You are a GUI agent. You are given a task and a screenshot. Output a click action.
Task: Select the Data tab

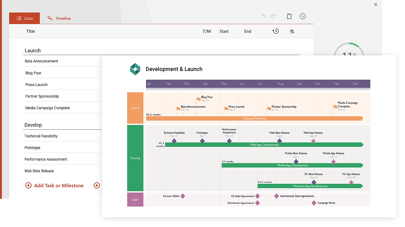[x=24, y=18]
